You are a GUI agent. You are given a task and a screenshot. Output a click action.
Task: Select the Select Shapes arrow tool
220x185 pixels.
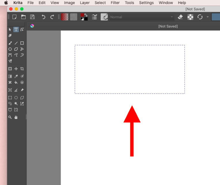(10, 30)
